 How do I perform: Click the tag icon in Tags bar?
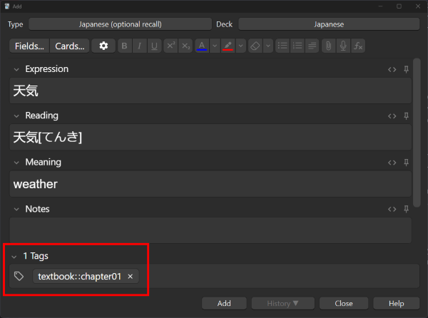19,276
